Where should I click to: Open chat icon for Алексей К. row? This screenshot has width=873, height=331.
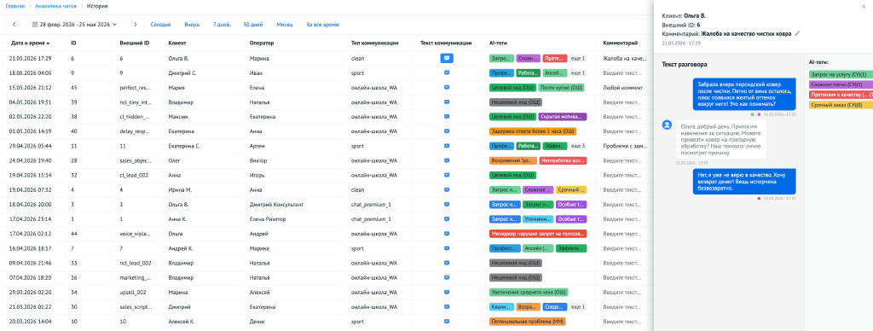(447, 322)
